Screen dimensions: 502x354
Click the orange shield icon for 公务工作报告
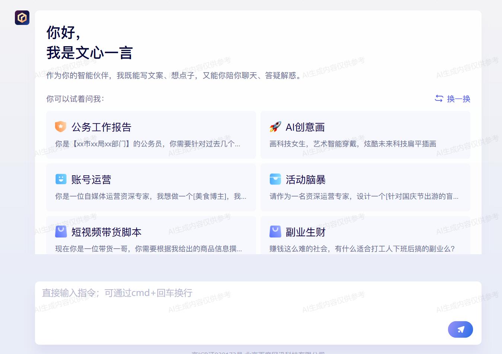[x=61, y=127]
